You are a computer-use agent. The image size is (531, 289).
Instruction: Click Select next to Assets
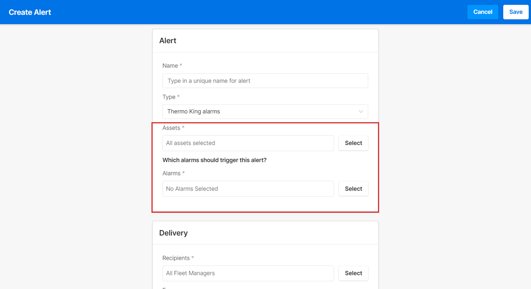point(353,143)
